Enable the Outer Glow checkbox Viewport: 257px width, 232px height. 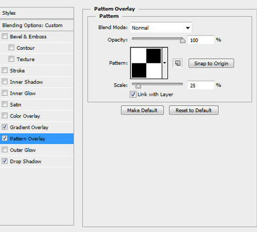pyautogui.click(x=5, y=149)
